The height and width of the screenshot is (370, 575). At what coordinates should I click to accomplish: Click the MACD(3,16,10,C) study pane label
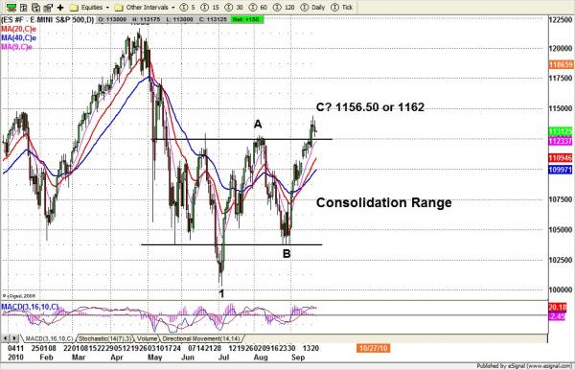(x=30, y=307)
